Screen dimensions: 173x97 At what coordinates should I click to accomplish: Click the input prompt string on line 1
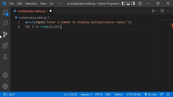pos(87,22)
